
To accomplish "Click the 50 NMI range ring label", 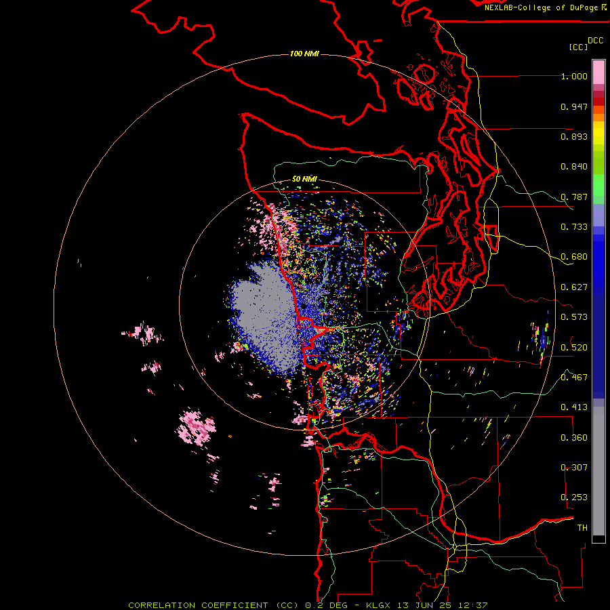I will pyautogui.click(x=304, y=179).
